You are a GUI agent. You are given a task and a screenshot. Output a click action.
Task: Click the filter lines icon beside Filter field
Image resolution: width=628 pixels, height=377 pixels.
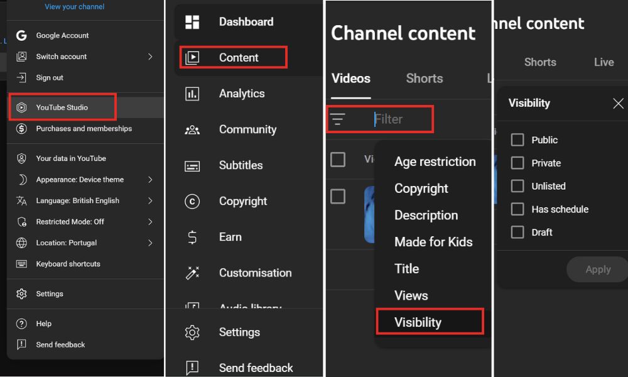pyautogui.click(x=338, y=119)
